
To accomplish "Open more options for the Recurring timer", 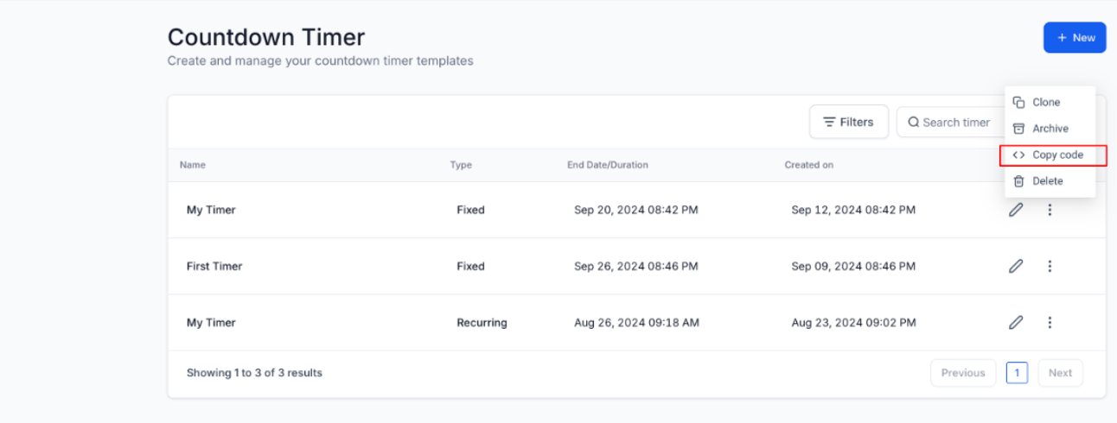I will click(x=1050, y=323).
